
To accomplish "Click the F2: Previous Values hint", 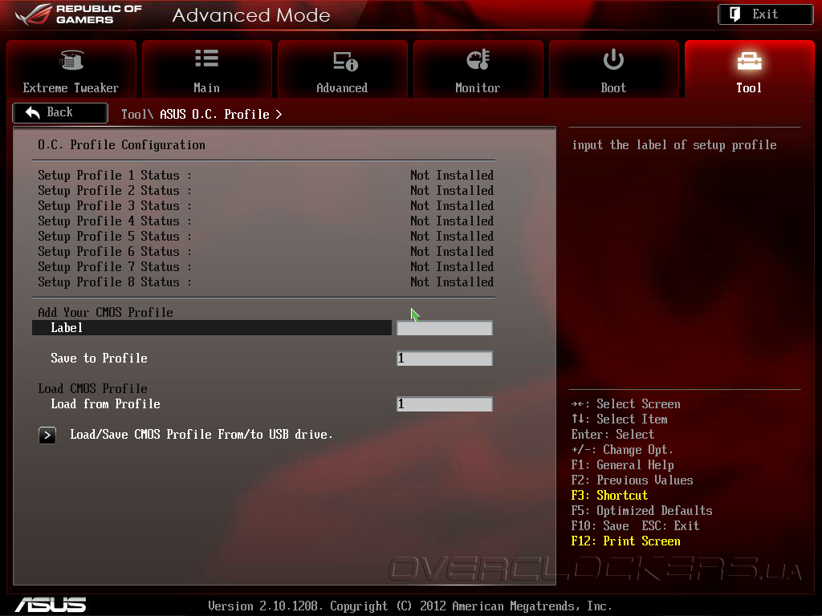I will [x=632, y=480].
